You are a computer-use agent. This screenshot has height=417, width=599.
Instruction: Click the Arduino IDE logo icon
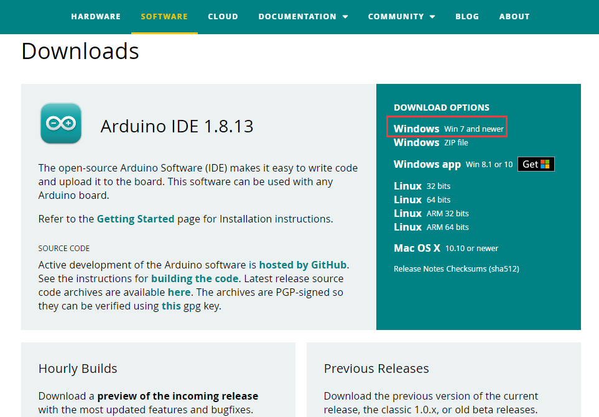[x=61, y=123]
